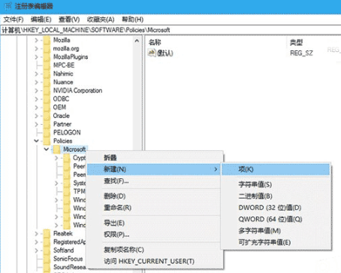The width and height of the screenshot is (341, 273).
Task: Open the 收藏夹(A) menu
Action: coord(101,20)
